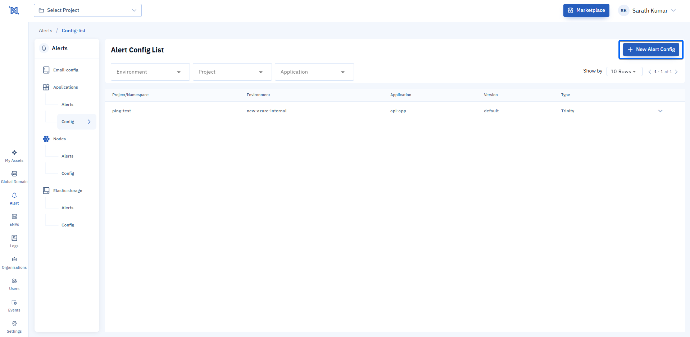Click the Config-list breadcrumb
Screen dimensions: 690x337
(x=73, y=31)
